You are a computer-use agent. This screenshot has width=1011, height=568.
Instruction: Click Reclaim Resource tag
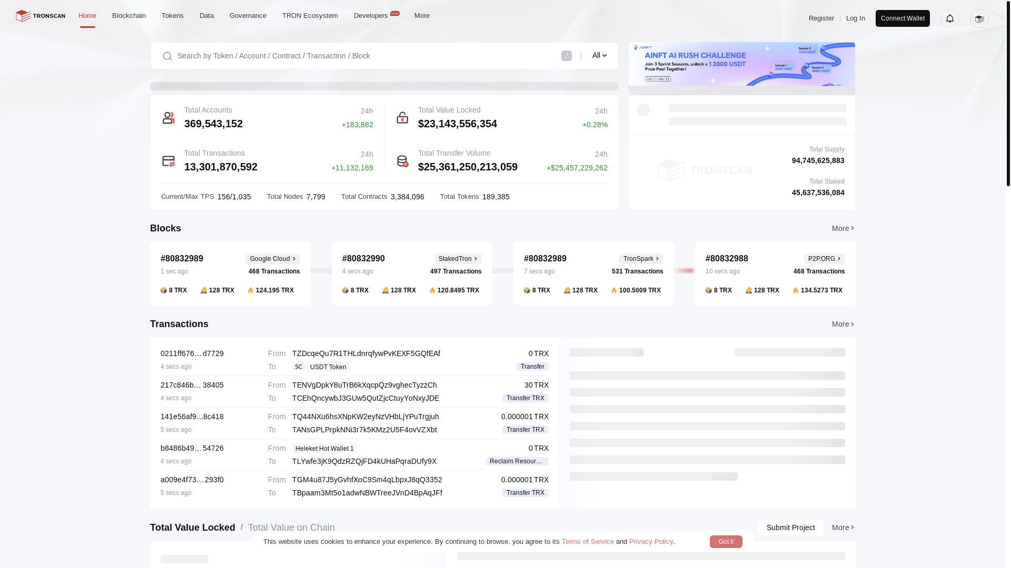(x=517, y=461)
